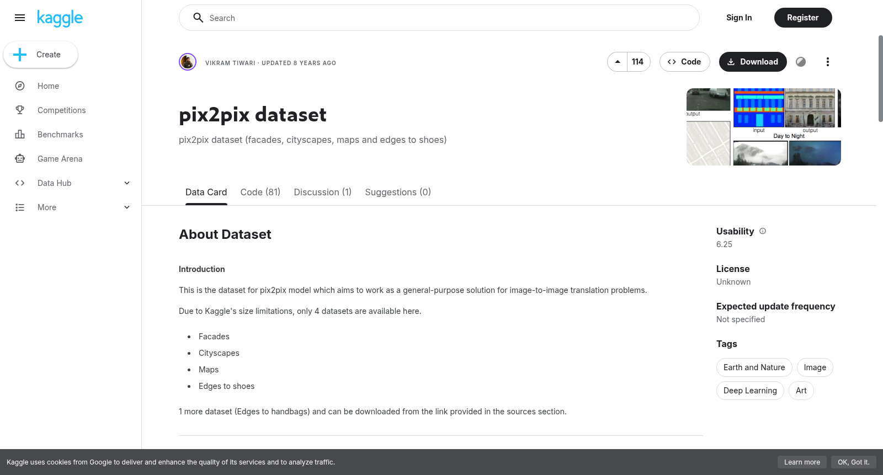
Task: Switch to the Suggestions (0) tab
Action: (398, 192)
